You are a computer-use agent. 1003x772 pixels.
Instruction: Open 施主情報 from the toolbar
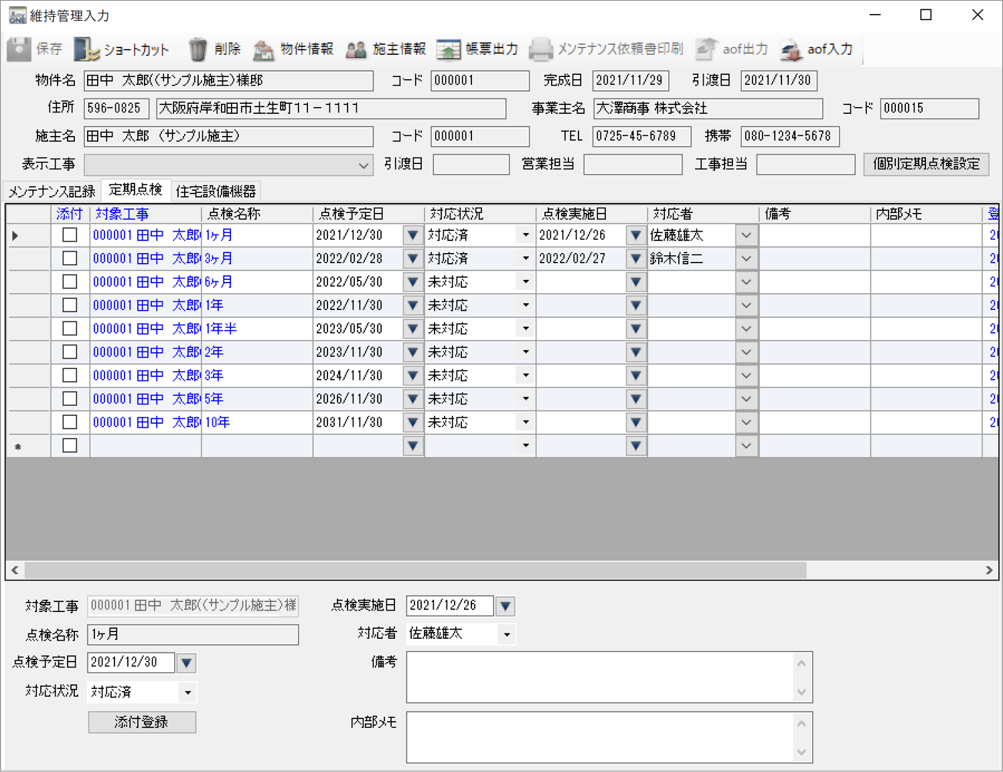point(386,48)
